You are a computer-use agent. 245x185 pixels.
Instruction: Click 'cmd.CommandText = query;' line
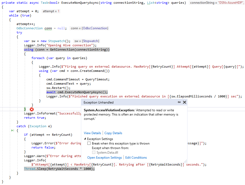tap(68, 84)
